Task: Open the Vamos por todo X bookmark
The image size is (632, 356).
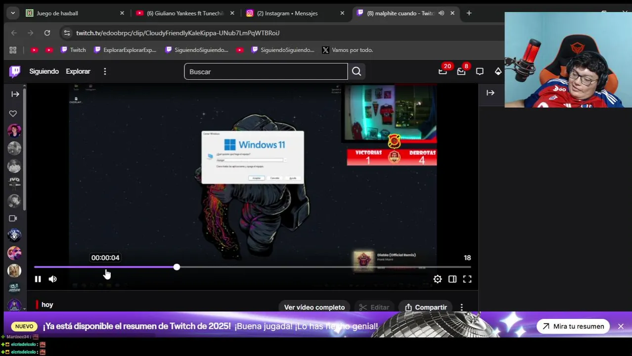Action: pos(347,50)
